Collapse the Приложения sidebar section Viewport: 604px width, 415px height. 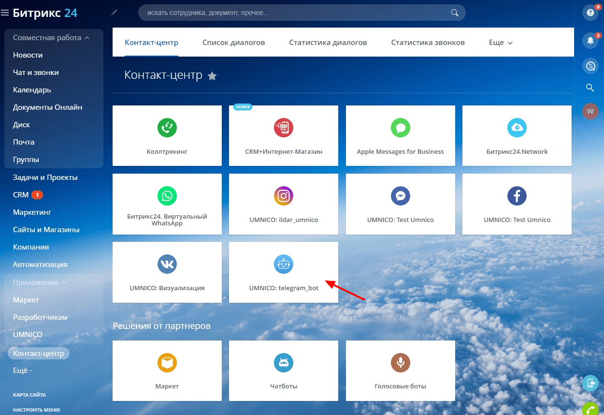64,282
